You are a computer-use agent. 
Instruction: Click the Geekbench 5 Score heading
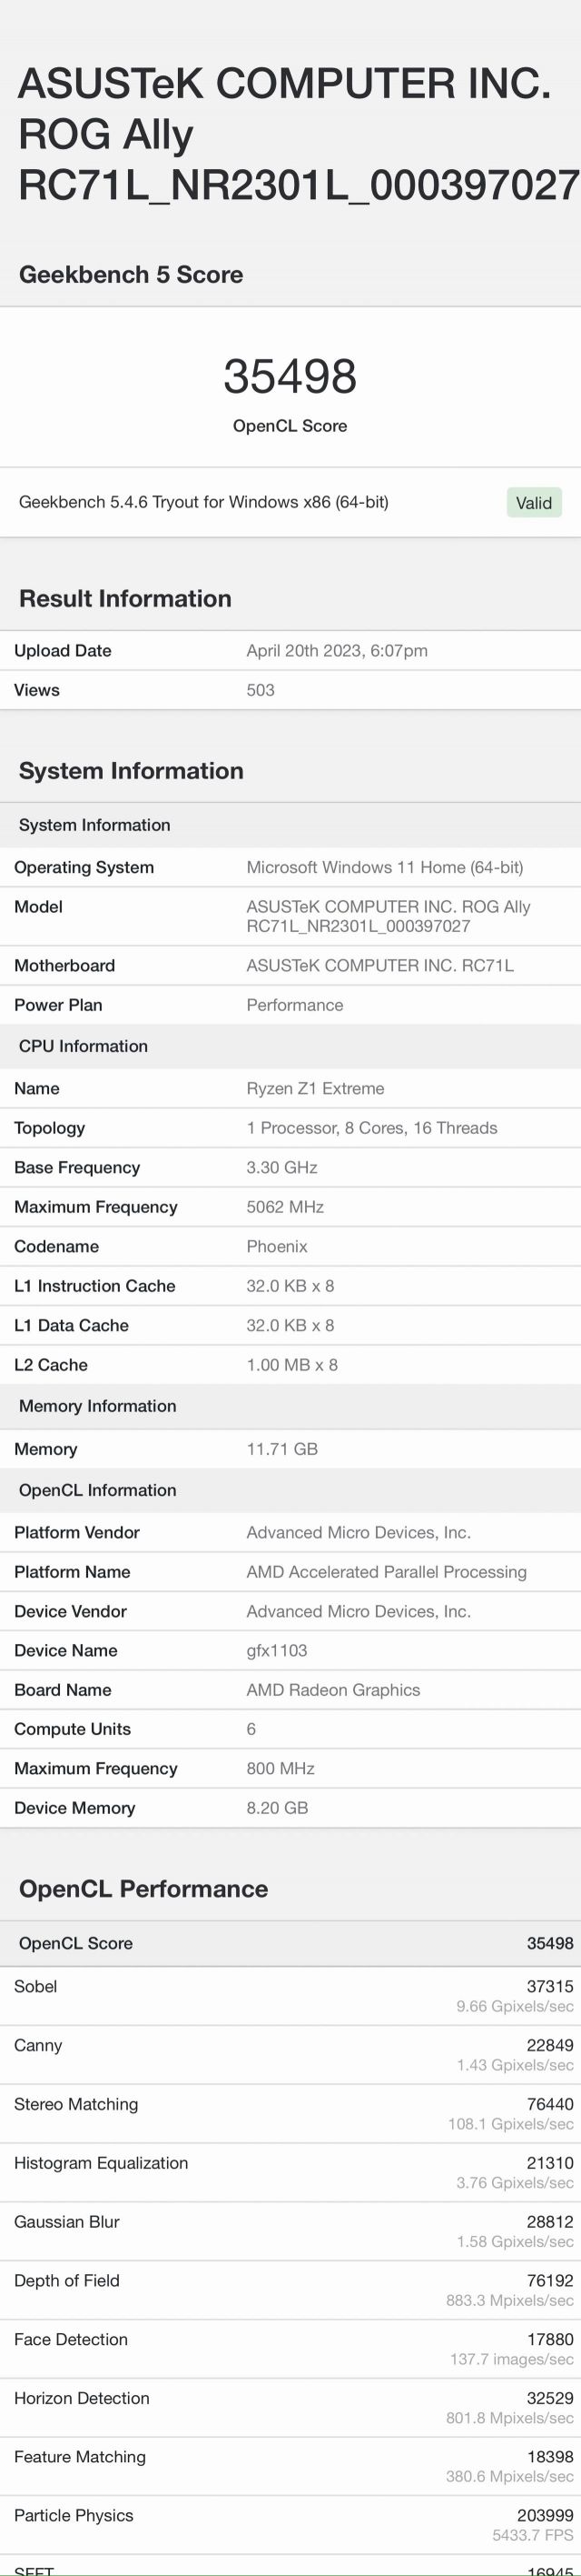coord(131,274)
